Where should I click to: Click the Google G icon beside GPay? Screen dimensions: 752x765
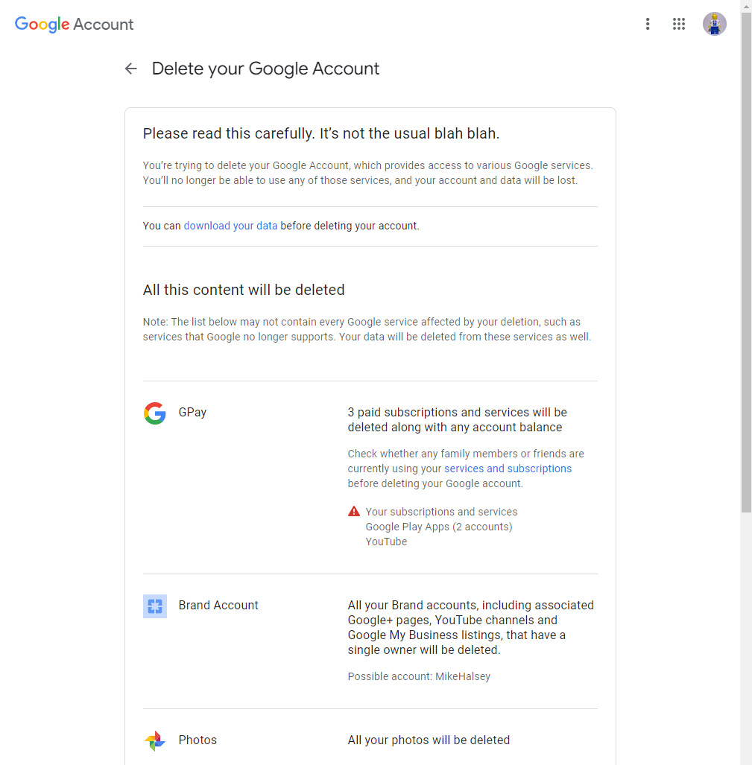(155, 413)
